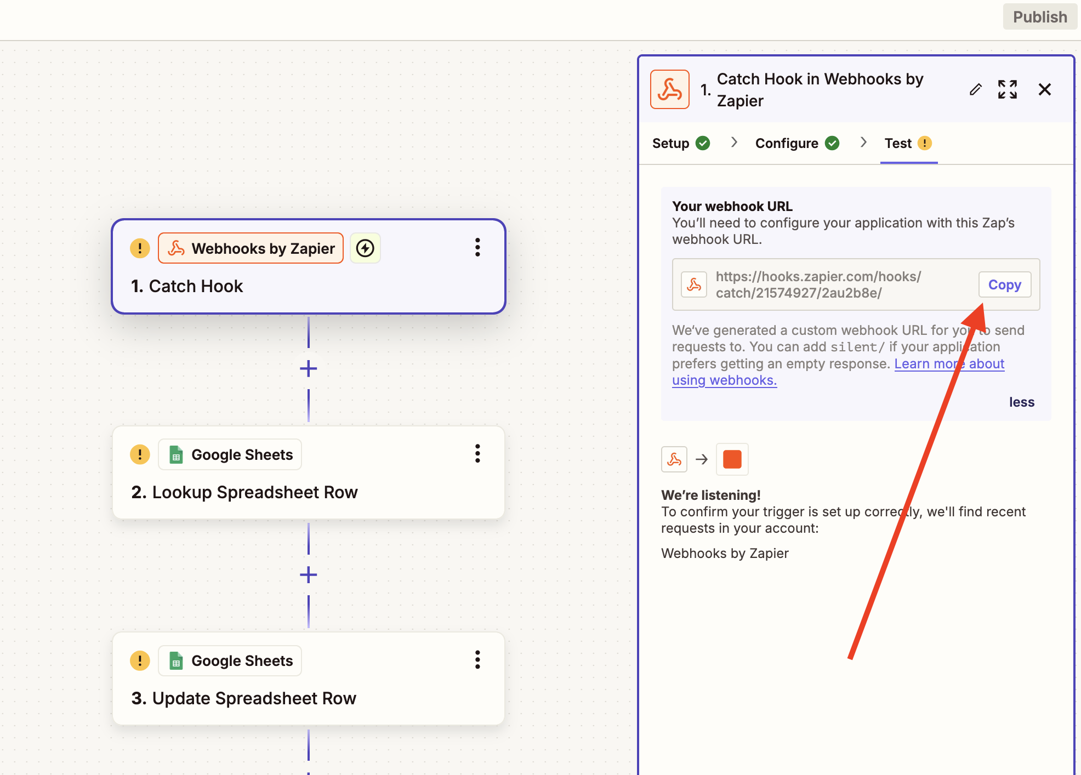The height and width of the screenshot is (775, 1081).
Task: Click warning icon on Catch Hook step
Action: click(x=140, y=248)
